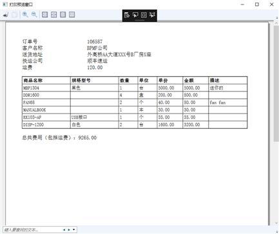The width and height of the screenshot is (279, 234).
Task: Select the fit page width view icon
Action: pos(53,15)
